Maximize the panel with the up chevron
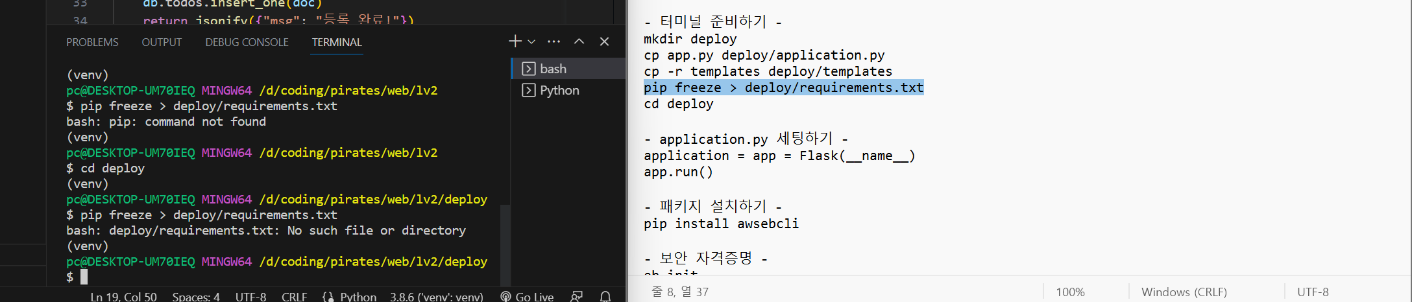1412x302 pixels. 579,41
